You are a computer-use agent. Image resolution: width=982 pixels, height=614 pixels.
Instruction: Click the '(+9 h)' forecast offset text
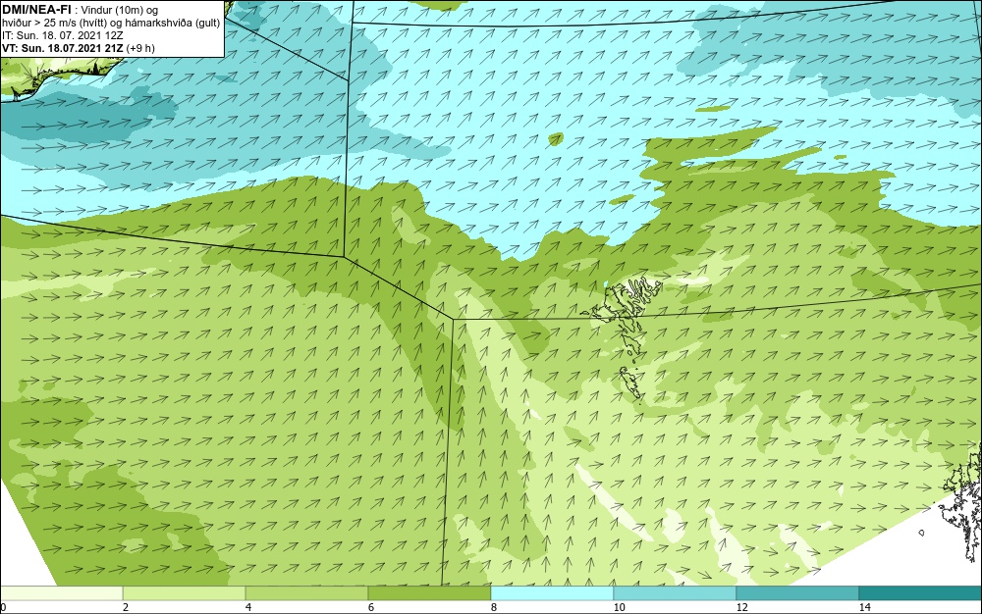click(140, 48)
